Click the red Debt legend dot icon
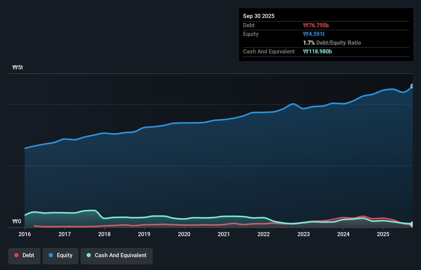The image size is (421, 270). click(16, 255)
